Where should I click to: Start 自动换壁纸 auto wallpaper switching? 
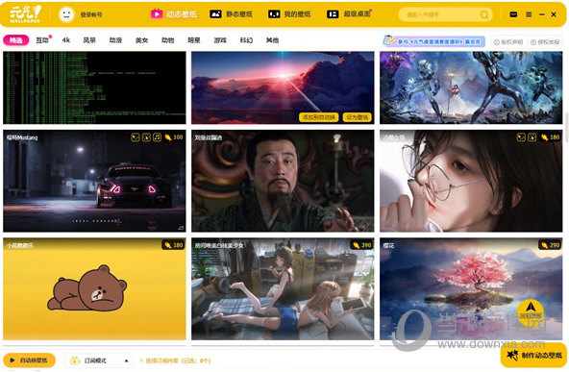(30, 360)
